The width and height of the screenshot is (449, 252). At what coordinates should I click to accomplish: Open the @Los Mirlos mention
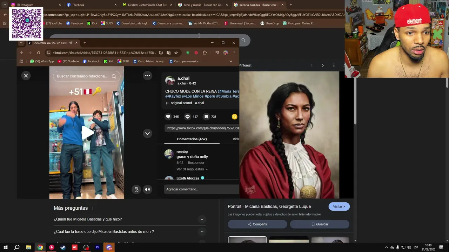pos(193,96)
